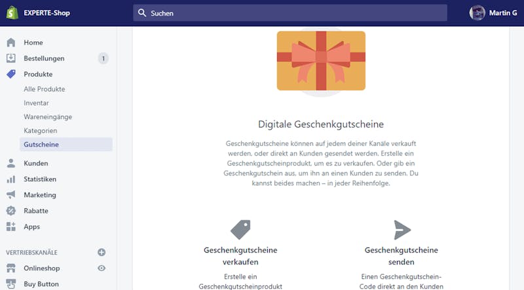Open the Martin G account menu
The height and width of the screenshot is (290, 524).
pyautogui.click(x=493, y=13)
